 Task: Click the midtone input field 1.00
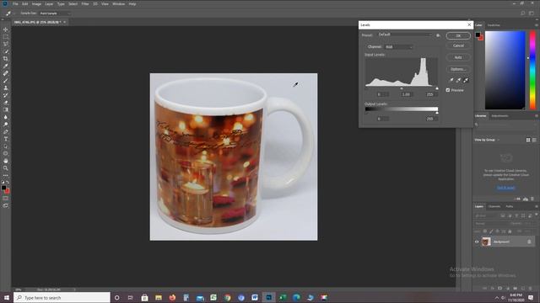[407, 94]
